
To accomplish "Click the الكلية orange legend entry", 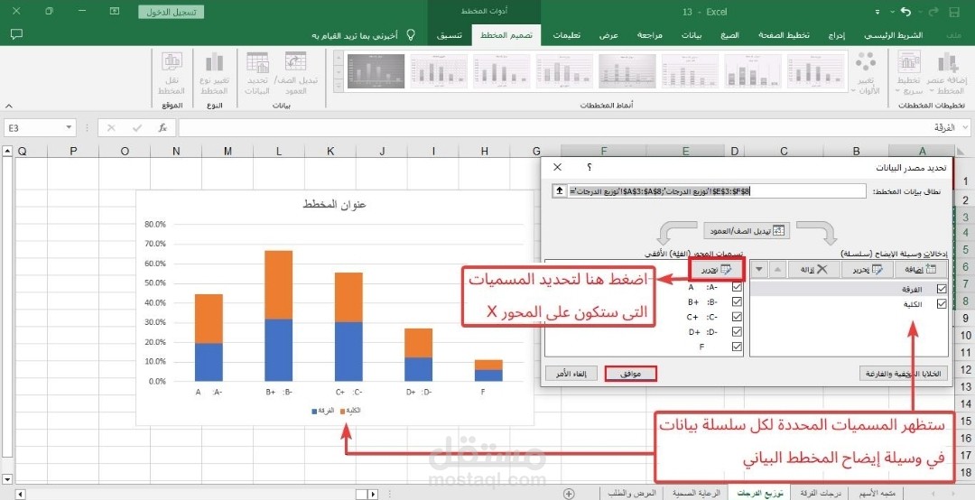I will coord(351,411).
